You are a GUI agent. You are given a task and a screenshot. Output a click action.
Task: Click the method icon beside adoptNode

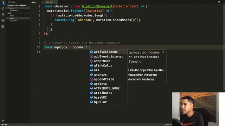pyautogui.click(x=91, y=61)
